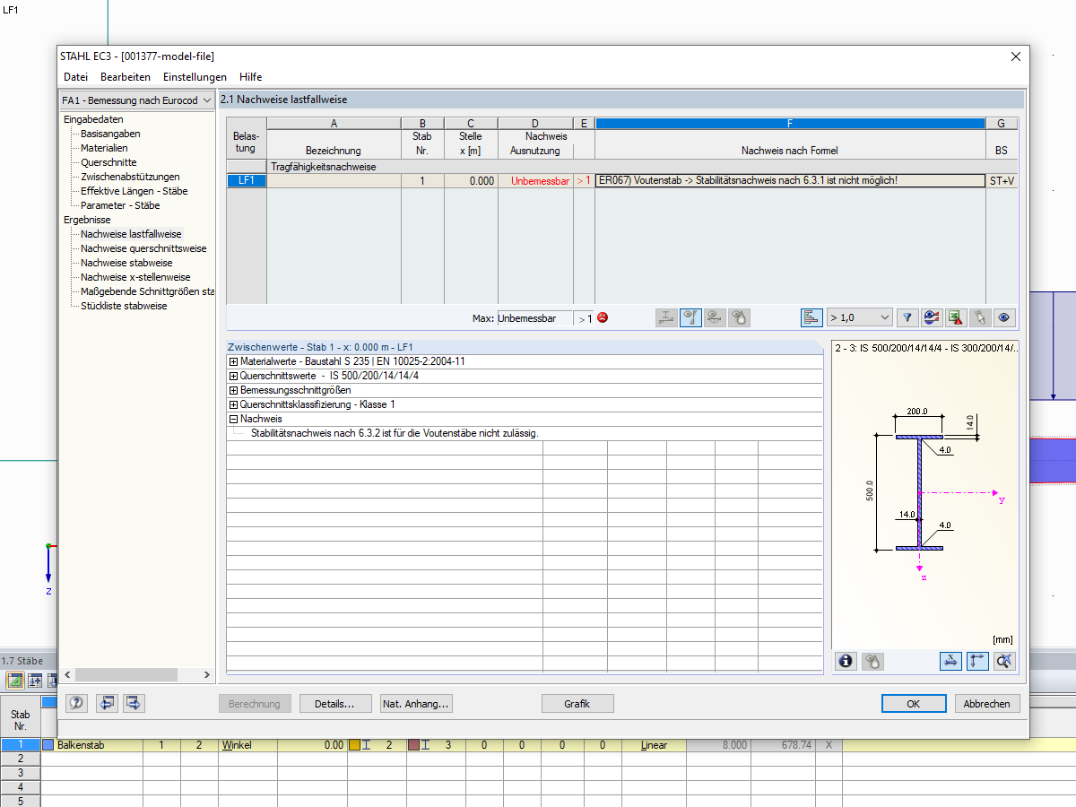Click the Max Unbemessbar field
Screen dimensions: 1076x807
[x=534, y=318]
